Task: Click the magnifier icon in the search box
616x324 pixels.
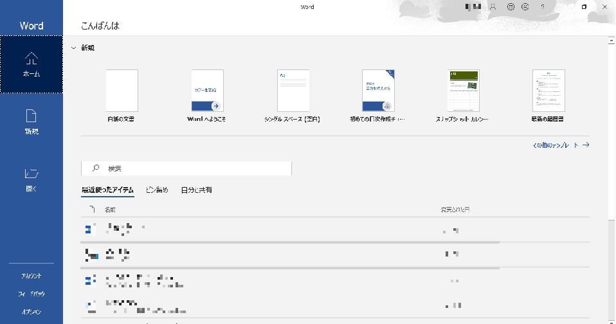Action: click(95, 168)
